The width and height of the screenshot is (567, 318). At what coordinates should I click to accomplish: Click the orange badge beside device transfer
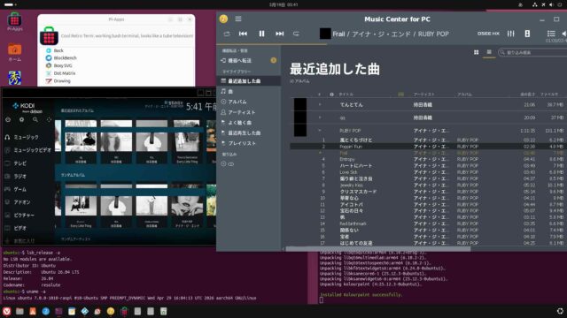point(274,61)
